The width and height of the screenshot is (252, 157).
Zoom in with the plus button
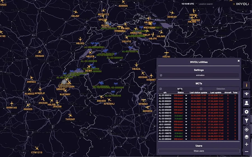[246, 144]
